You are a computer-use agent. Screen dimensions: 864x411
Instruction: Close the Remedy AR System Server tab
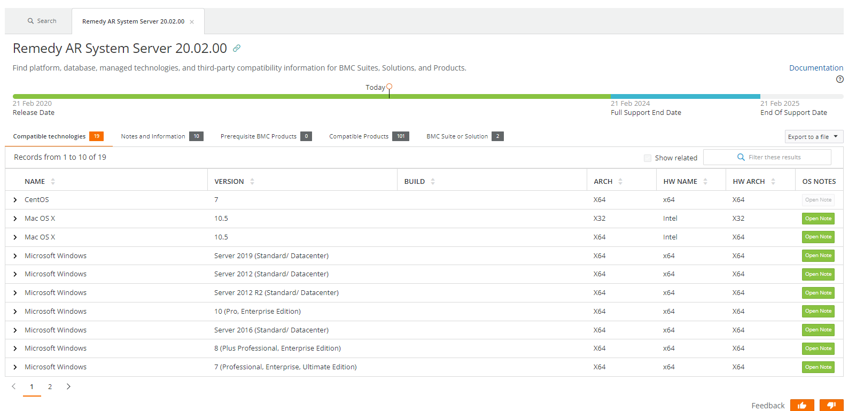(x=192, y=22)
